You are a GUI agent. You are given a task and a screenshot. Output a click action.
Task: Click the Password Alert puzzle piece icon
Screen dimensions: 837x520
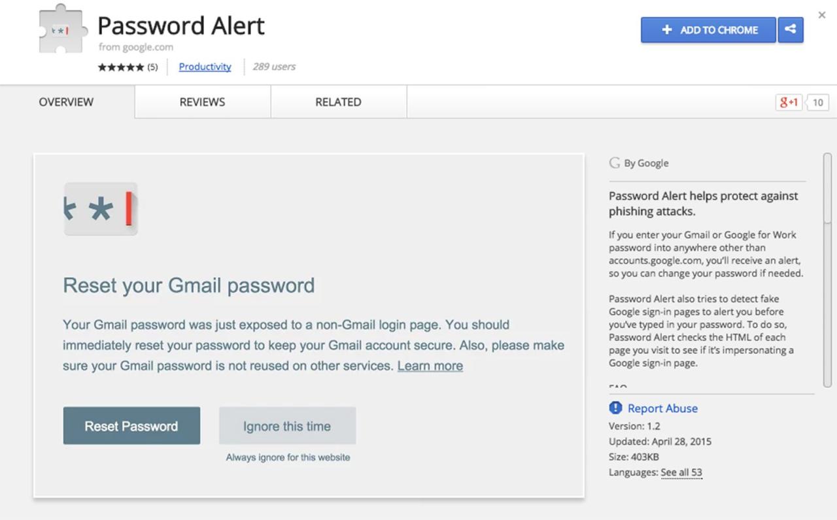pos(63,29)
